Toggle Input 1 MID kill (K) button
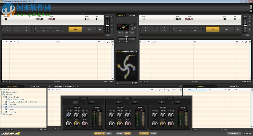 click(x=79, y=111)
